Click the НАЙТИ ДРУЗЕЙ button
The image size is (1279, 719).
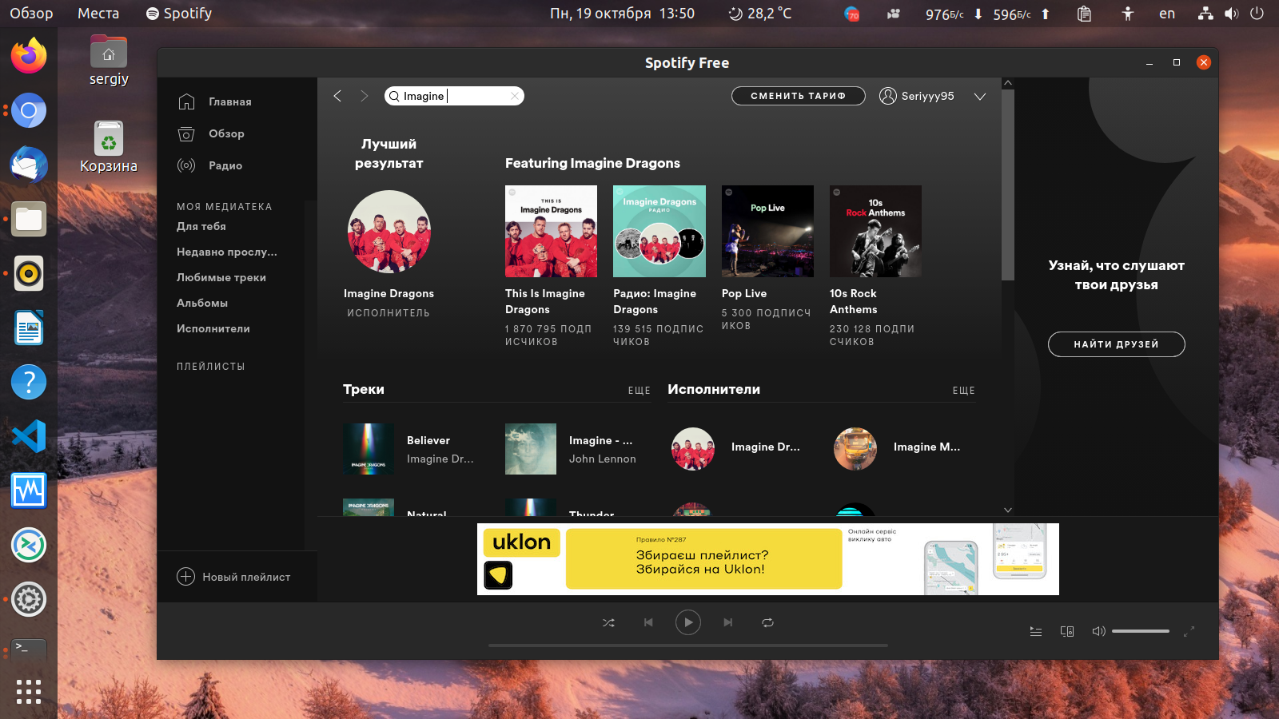coord(1117,344)
